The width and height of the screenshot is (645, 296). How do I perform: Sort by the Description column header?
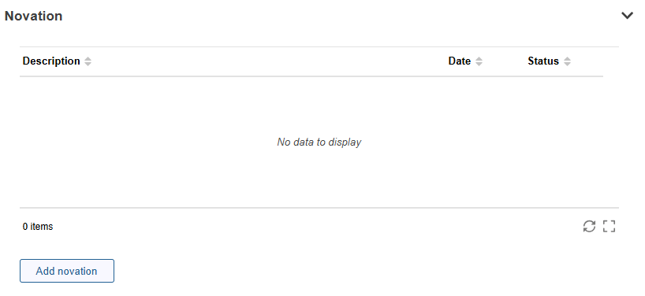click(51, 61)
